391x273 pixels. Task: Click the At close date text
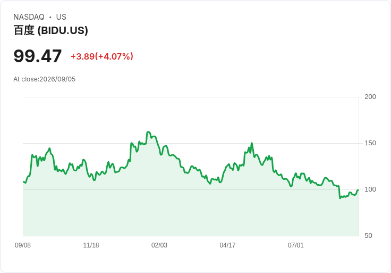[x=45, y=79]
